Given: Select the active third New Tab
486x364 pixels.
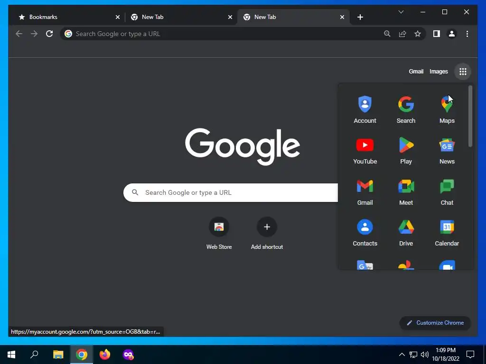Looking at the screenshot, I should [x=293, y=17].
